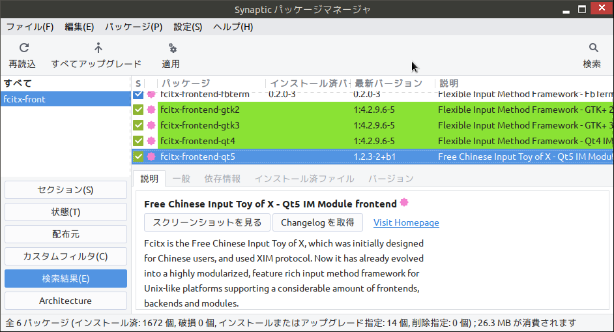Viewport: 614px width, 332px height.
Task: Click the 配布元 filter button
Action: tap(66, 234)
